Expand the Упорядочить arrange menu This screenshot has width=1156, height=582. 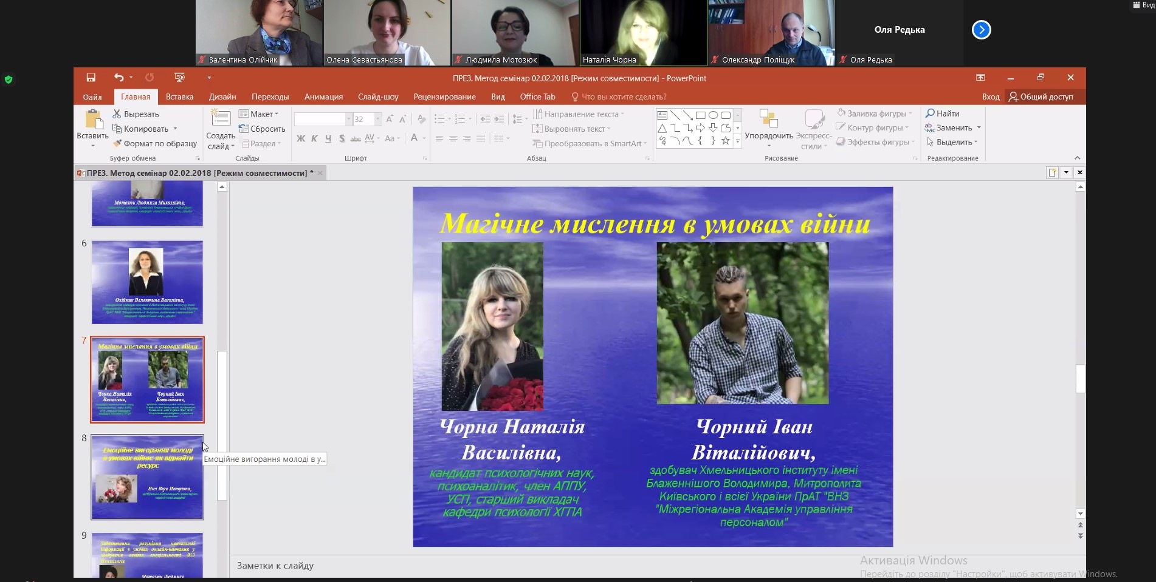(x=769, y=137)
